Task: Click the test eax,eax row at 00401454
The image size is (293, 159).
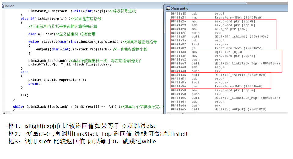Action: [200, 82]
